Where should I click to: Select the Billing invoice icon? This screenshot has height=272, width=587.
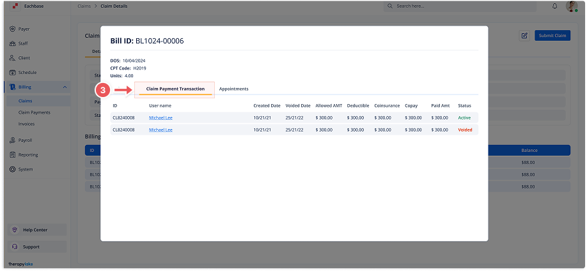[x=12, y=87]
